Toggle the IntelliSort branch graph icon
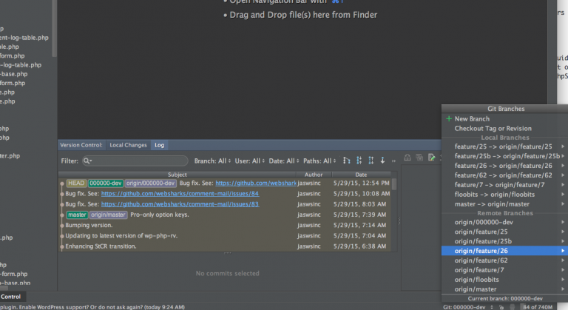Viewport: 568px width, 310px height. click(x=347, y=161)
